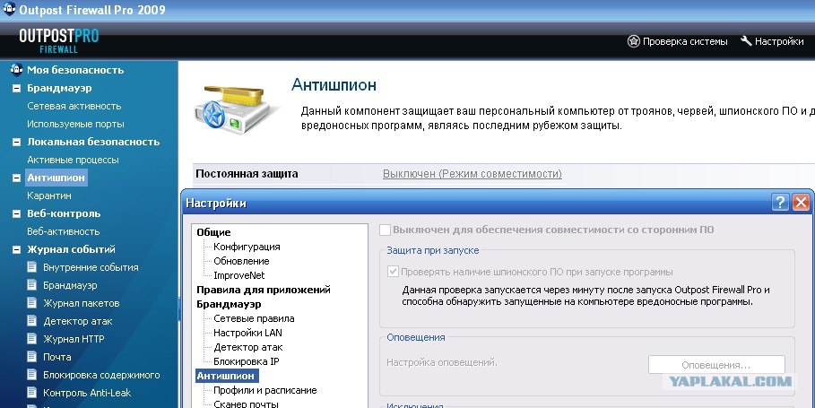Select Моя безопасность in the sidebar
The image size is (815, 408).
coord(75,70)
